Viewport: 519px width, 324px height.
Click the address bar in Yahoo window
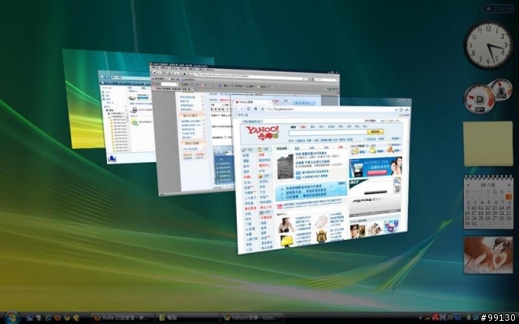click(329, 109)
